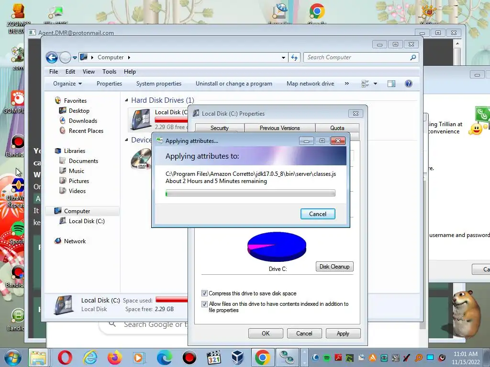
Task: Select Network in the navigation pane
Action: (75, 241)
